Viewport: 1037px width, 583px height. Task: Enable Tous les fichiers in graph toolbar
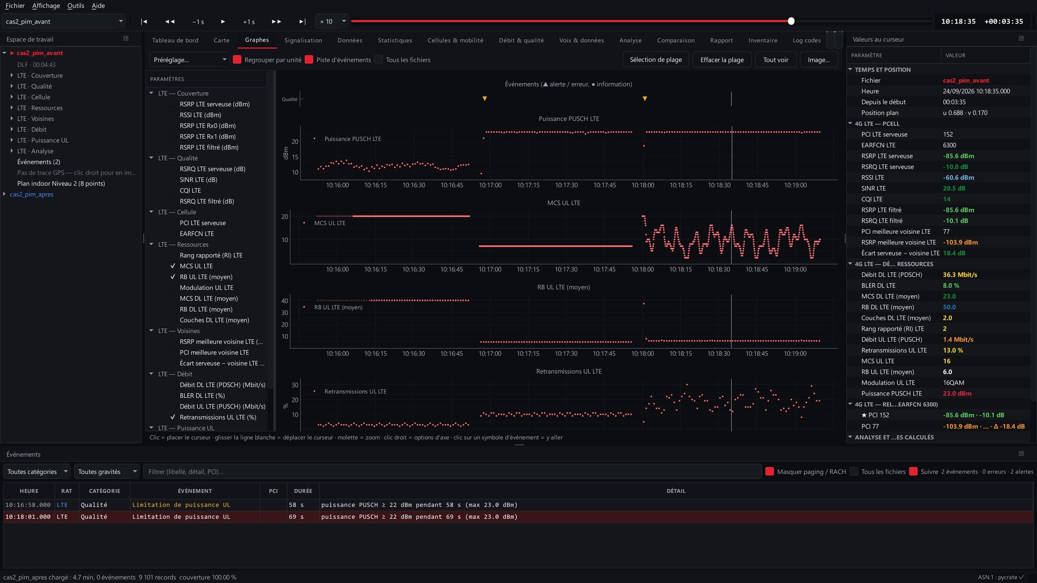(x=379, y=60)
